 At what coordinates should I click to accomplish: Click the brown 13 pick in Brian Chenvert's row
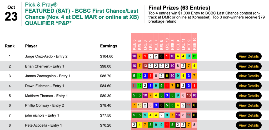pos(145,66)
